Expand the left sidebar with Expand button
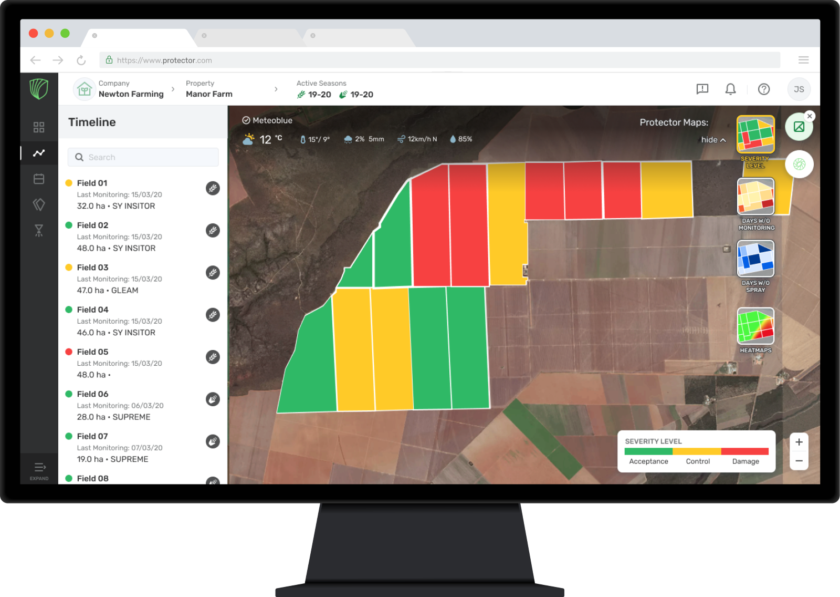Screen dimensions: 840x597 [39, 470]
